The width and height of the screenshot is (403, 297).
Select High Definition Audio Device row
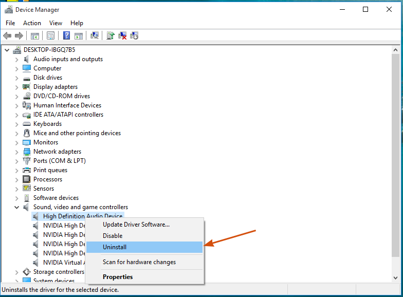(x=78, y=216)
